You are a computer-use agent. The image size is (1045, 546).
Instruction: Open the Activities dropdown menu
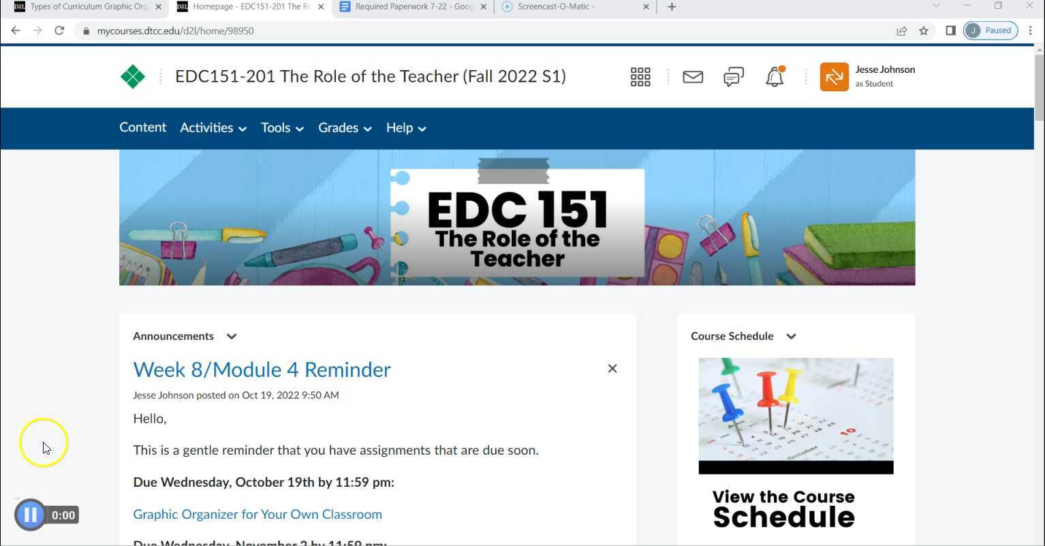pyautogui.click(x=213, y=128)
